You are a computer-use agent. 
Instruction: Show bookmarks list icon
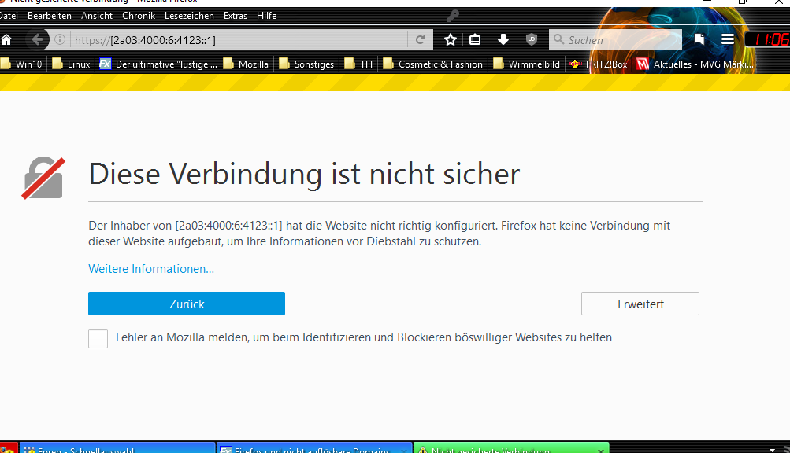click(x=475, y=39)
